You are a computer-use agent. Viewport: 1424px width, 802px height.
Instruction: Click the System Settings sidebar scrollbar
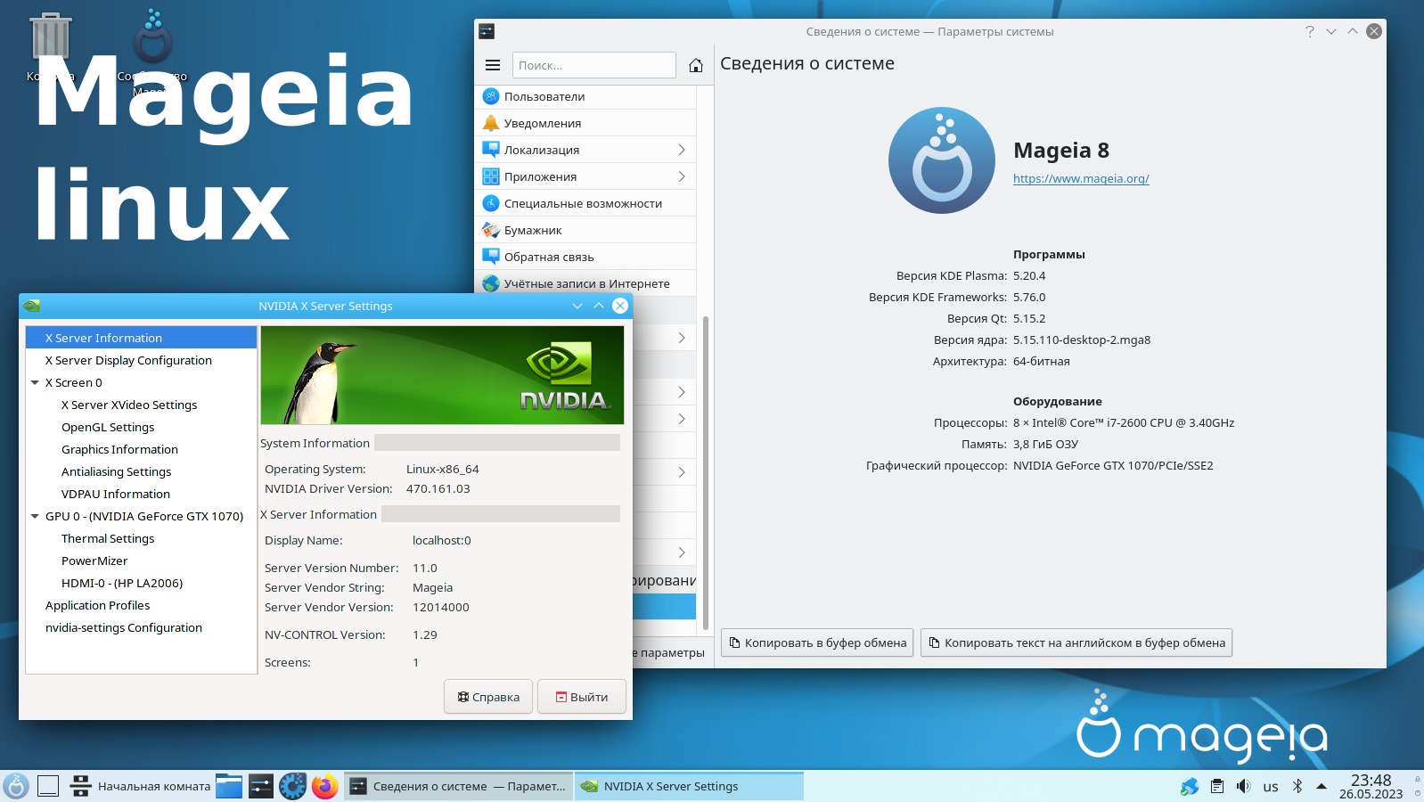click(706, 472)
